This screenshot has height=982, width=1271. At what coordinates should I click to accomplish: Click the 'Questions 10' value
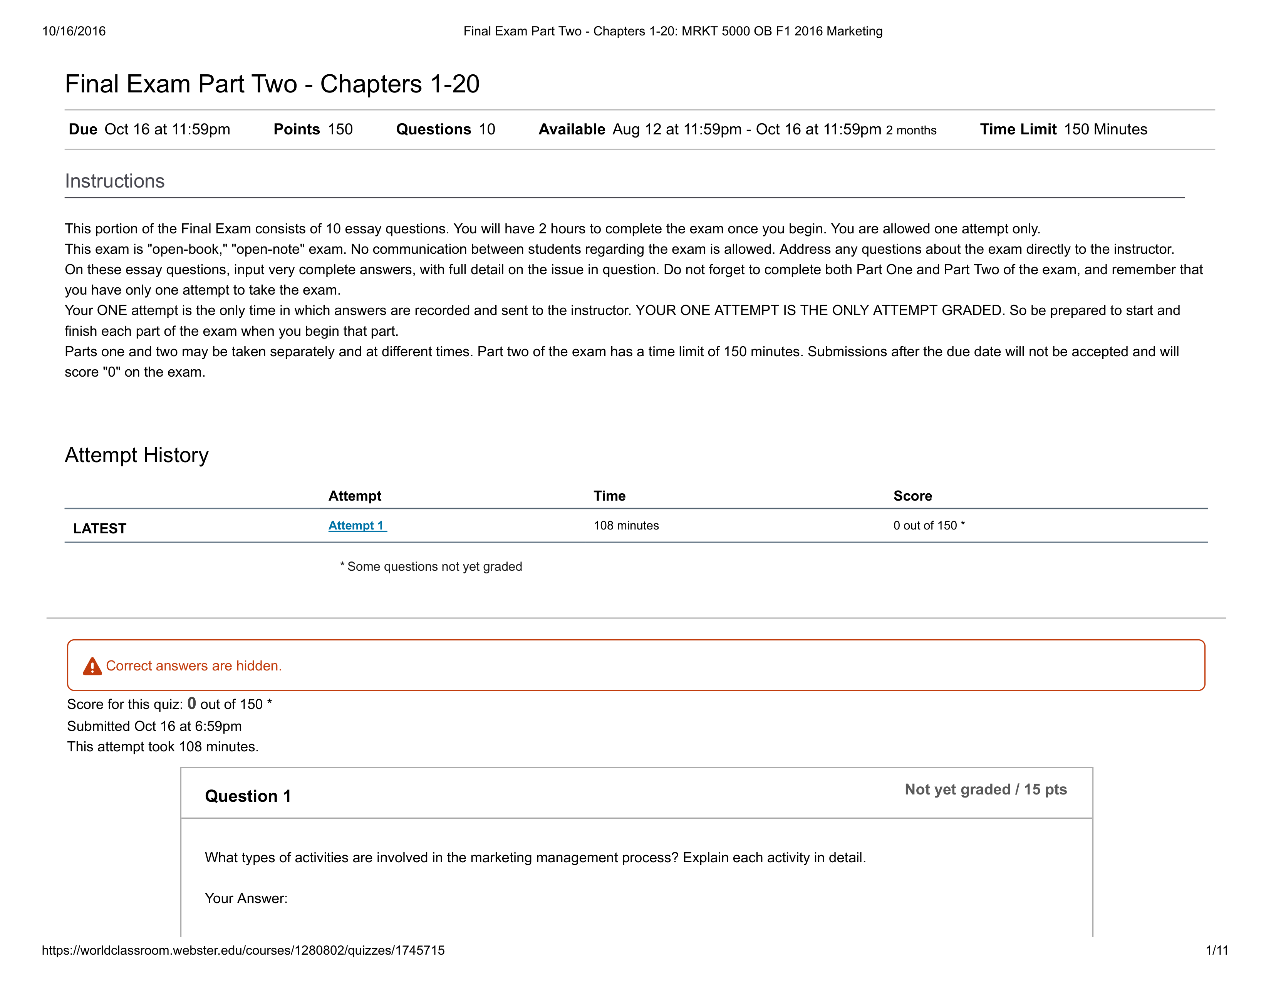446,129
